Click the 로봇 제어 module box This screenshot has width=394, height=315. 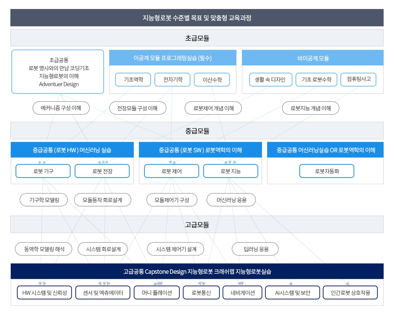click(171, 171)
